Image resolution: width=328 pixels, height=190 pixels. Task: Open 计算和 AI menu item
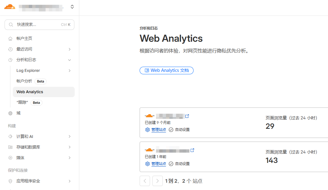pyautogui.click(x=25, y=136)
